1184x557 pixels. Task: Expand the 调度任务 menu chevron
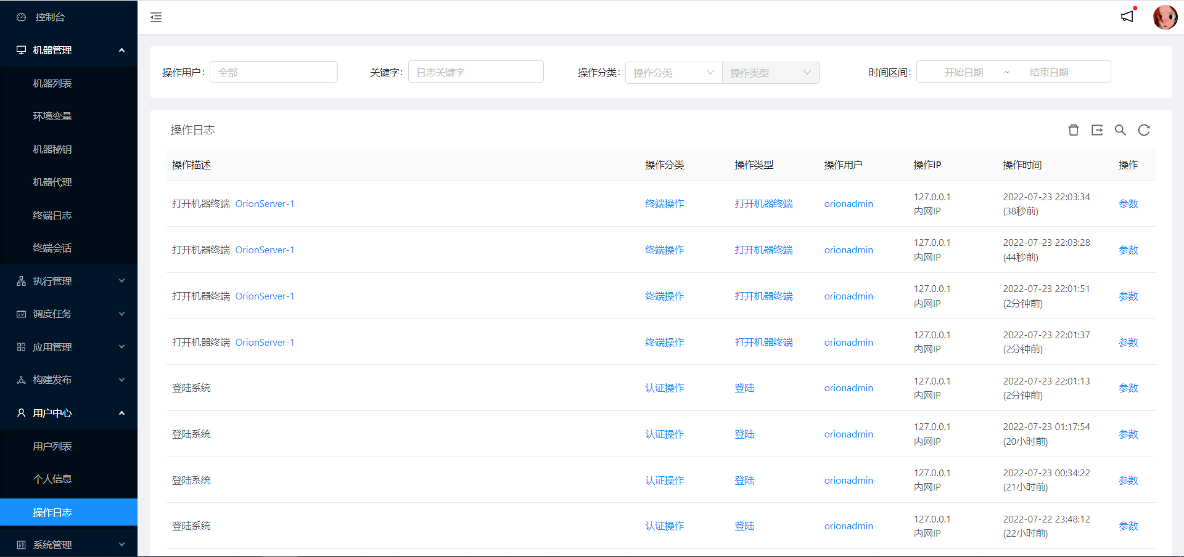click(121, 314)
